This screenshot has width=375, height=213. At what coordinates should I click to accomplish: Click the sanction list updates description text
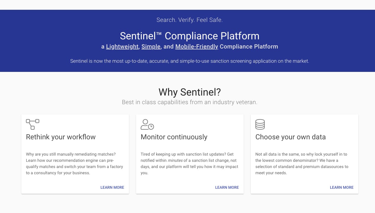tap(189, 163)
